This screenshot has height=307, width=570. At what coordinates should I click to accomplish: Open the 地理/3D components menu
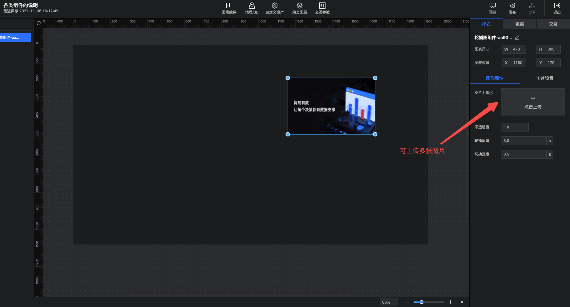252,8
